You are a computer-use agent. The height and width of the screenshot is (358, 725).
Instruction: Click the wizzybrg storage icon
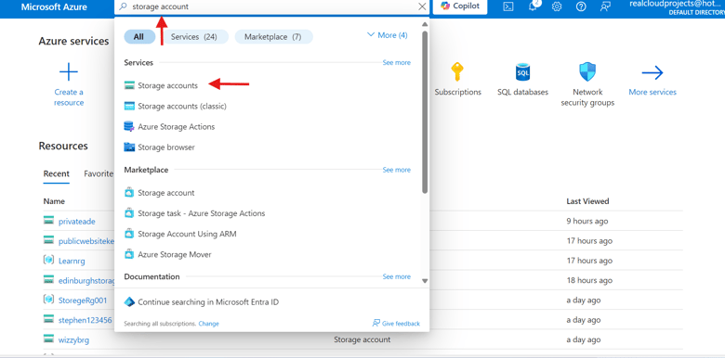tap(48, 339)
